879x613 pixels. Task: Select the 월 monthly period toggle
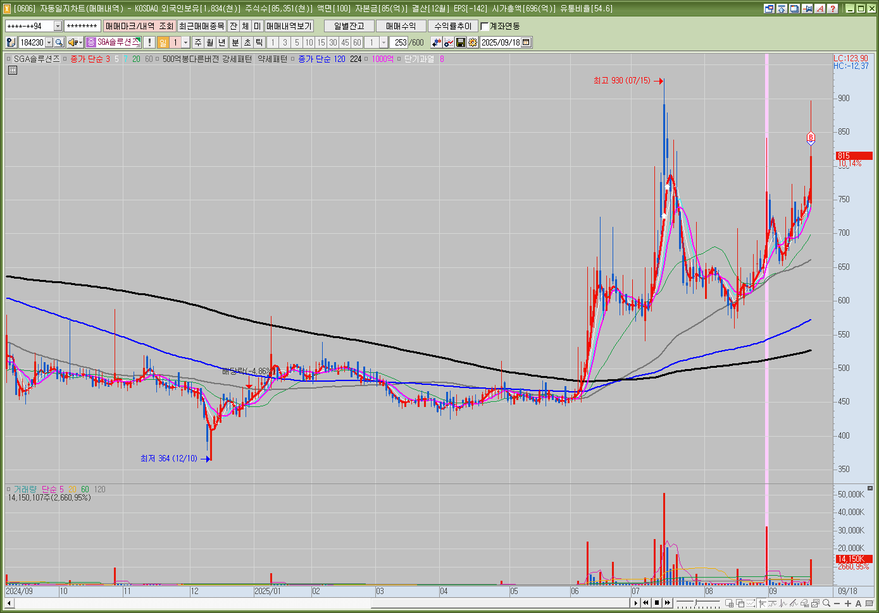pos(210,42)
